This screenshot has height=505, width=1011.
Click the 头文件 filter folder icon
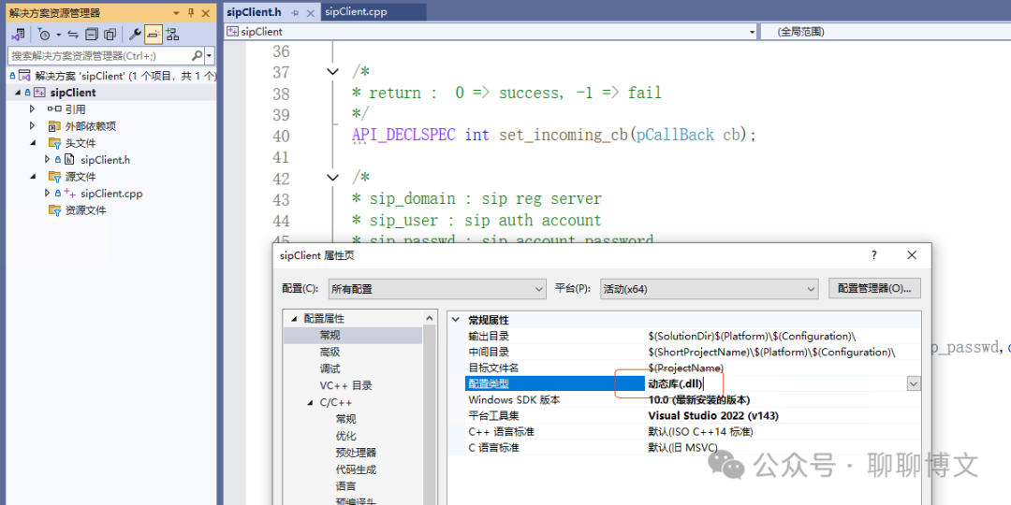pos(54,143)
